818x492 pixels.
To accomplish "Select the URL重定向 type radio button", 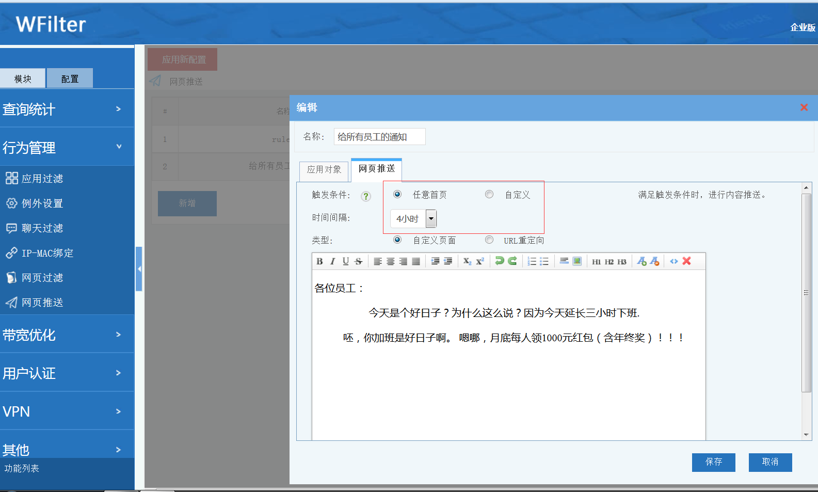I will tap(489, 240).
